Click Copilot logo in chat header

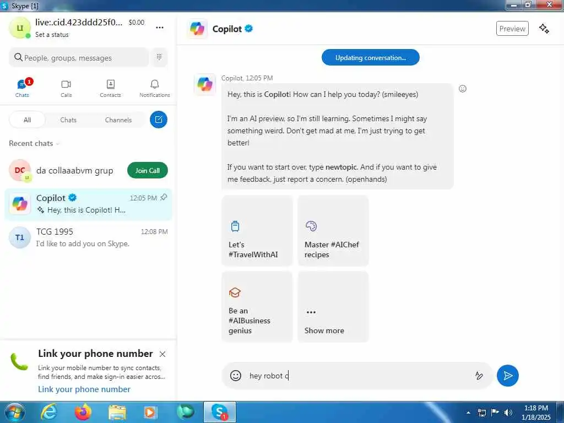pyautogui.click(x=197, y=29)
